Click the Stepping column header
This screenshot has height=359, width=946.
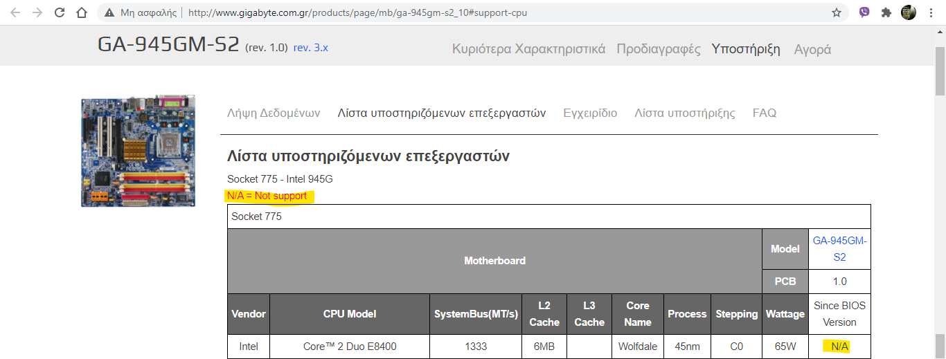(x=736, y=314)
